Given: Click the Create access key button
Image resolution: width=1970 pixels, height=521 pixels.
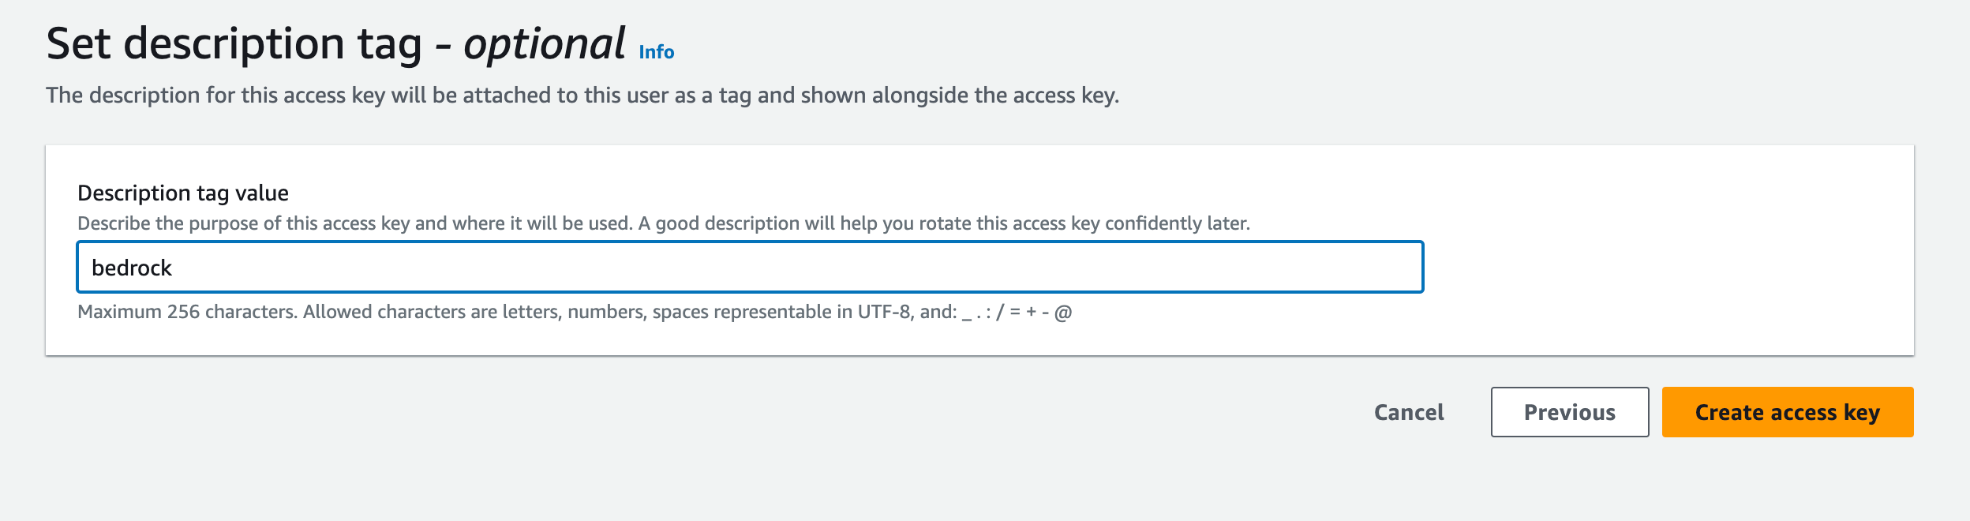Looking at the screenshot, I should [x=1787, y=412].
